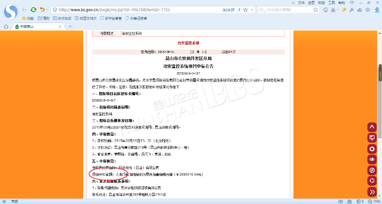Viewport: 382px width, 204px height.
Task: Click the lightning speed-mode icon
Action: click(239, 10)
